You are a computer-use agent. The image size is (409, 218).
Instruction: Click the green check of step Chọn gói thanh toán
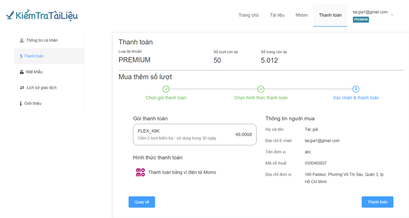[x=166, y=89]
